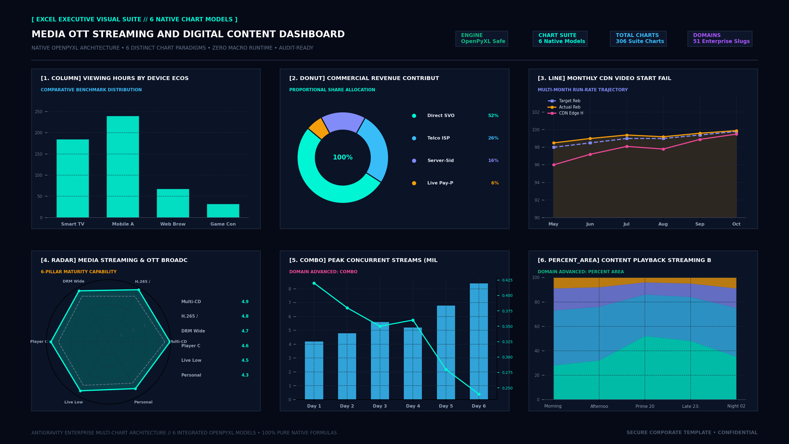Click the 52% Direct SVO value
789x444 pixels.
click(x=493, y=115)
